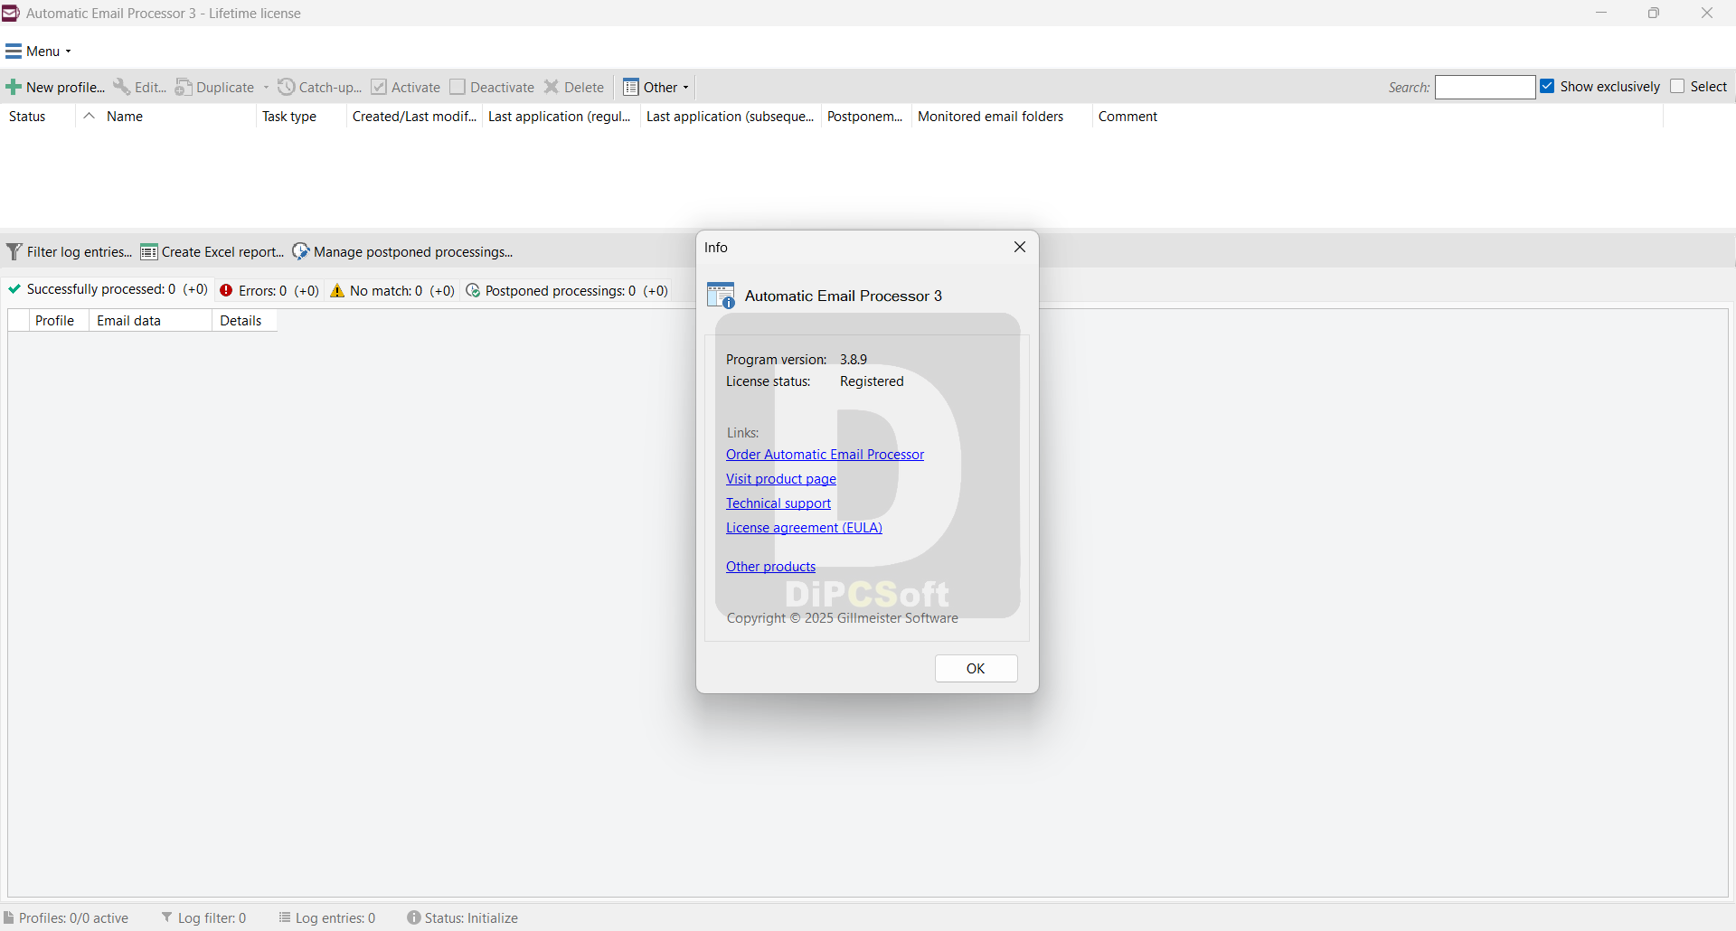
Task: Click the Edit wrench icon
Action: click(121, 87)
